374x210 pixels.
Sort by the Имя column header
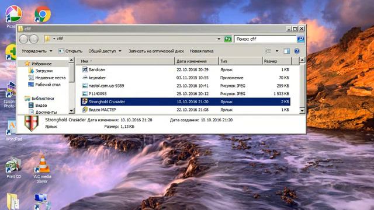click(x=125, y=61)
